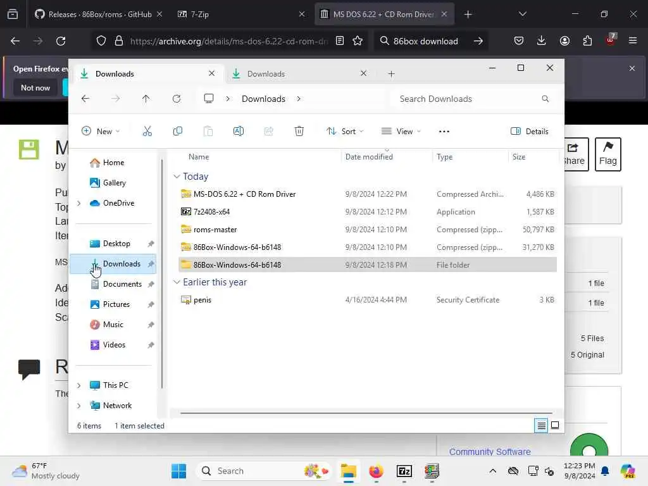Collapse the Earlier this year group
This screenshot has height=486, width=648.
point(177,282)
